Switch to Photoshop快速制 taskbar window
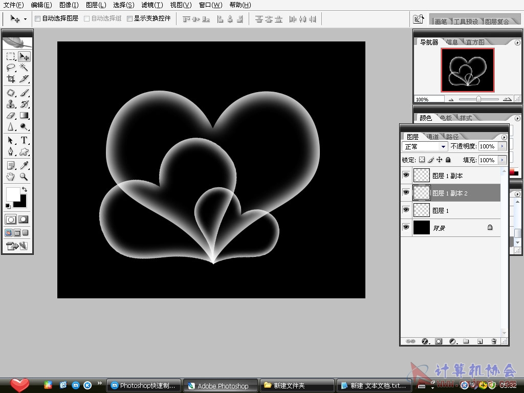This screenshot has width=524, height=393. 144,386
